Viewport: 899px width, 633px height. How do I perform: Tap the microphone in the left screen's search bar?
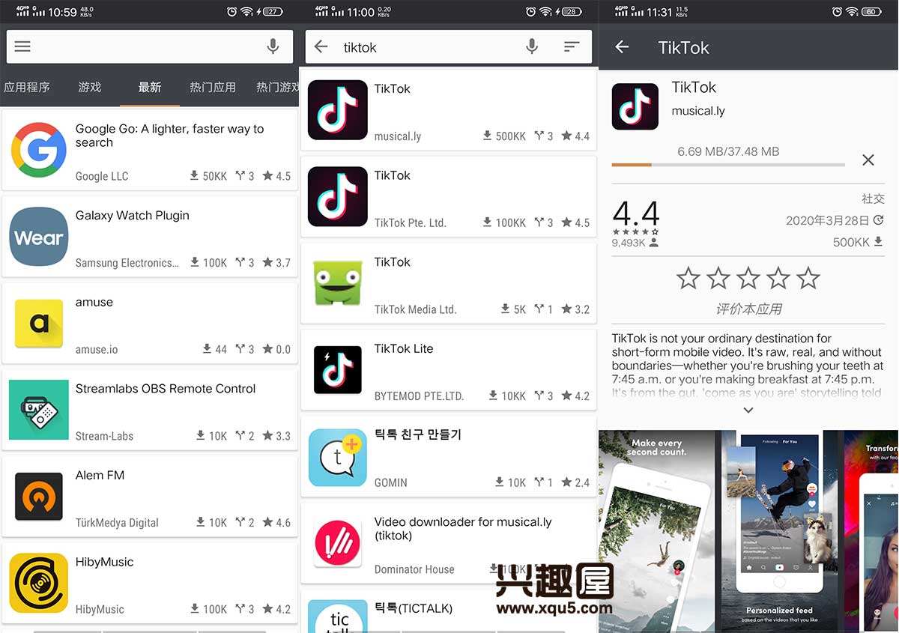273,46
